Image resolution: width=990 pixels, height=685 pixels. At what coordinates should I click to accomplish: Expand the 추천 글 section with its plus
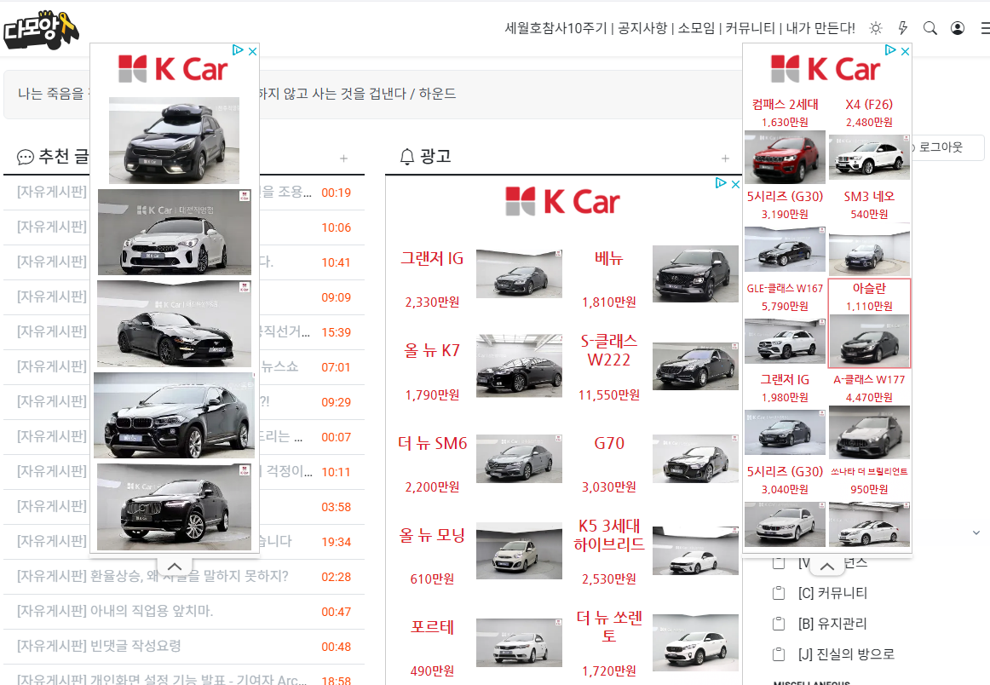343,158
